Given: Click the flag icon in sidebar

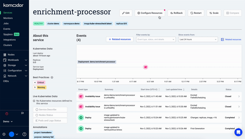Looking at the screenshot, I should [x=22, y=113].
